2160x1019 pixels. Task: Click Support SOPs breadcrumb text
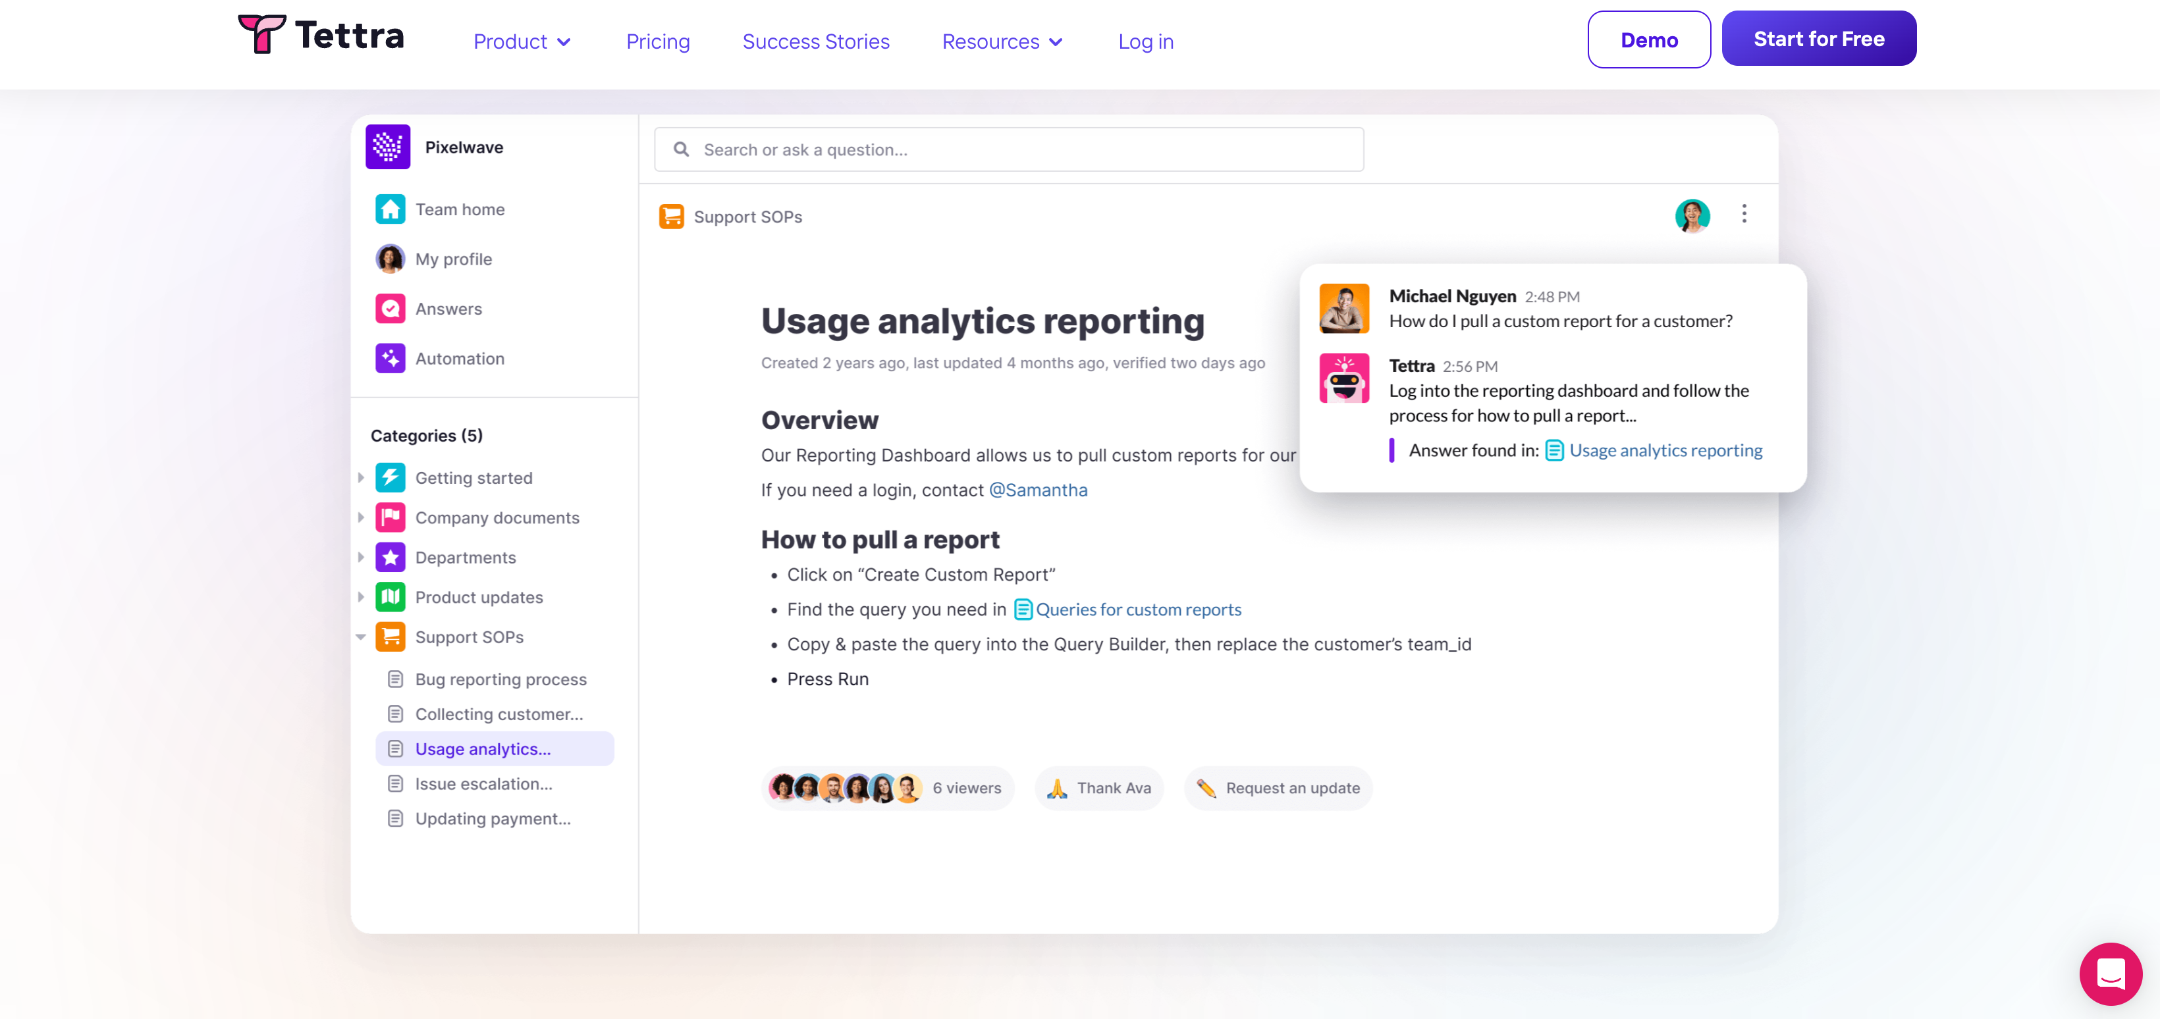[x=748, y=216]
